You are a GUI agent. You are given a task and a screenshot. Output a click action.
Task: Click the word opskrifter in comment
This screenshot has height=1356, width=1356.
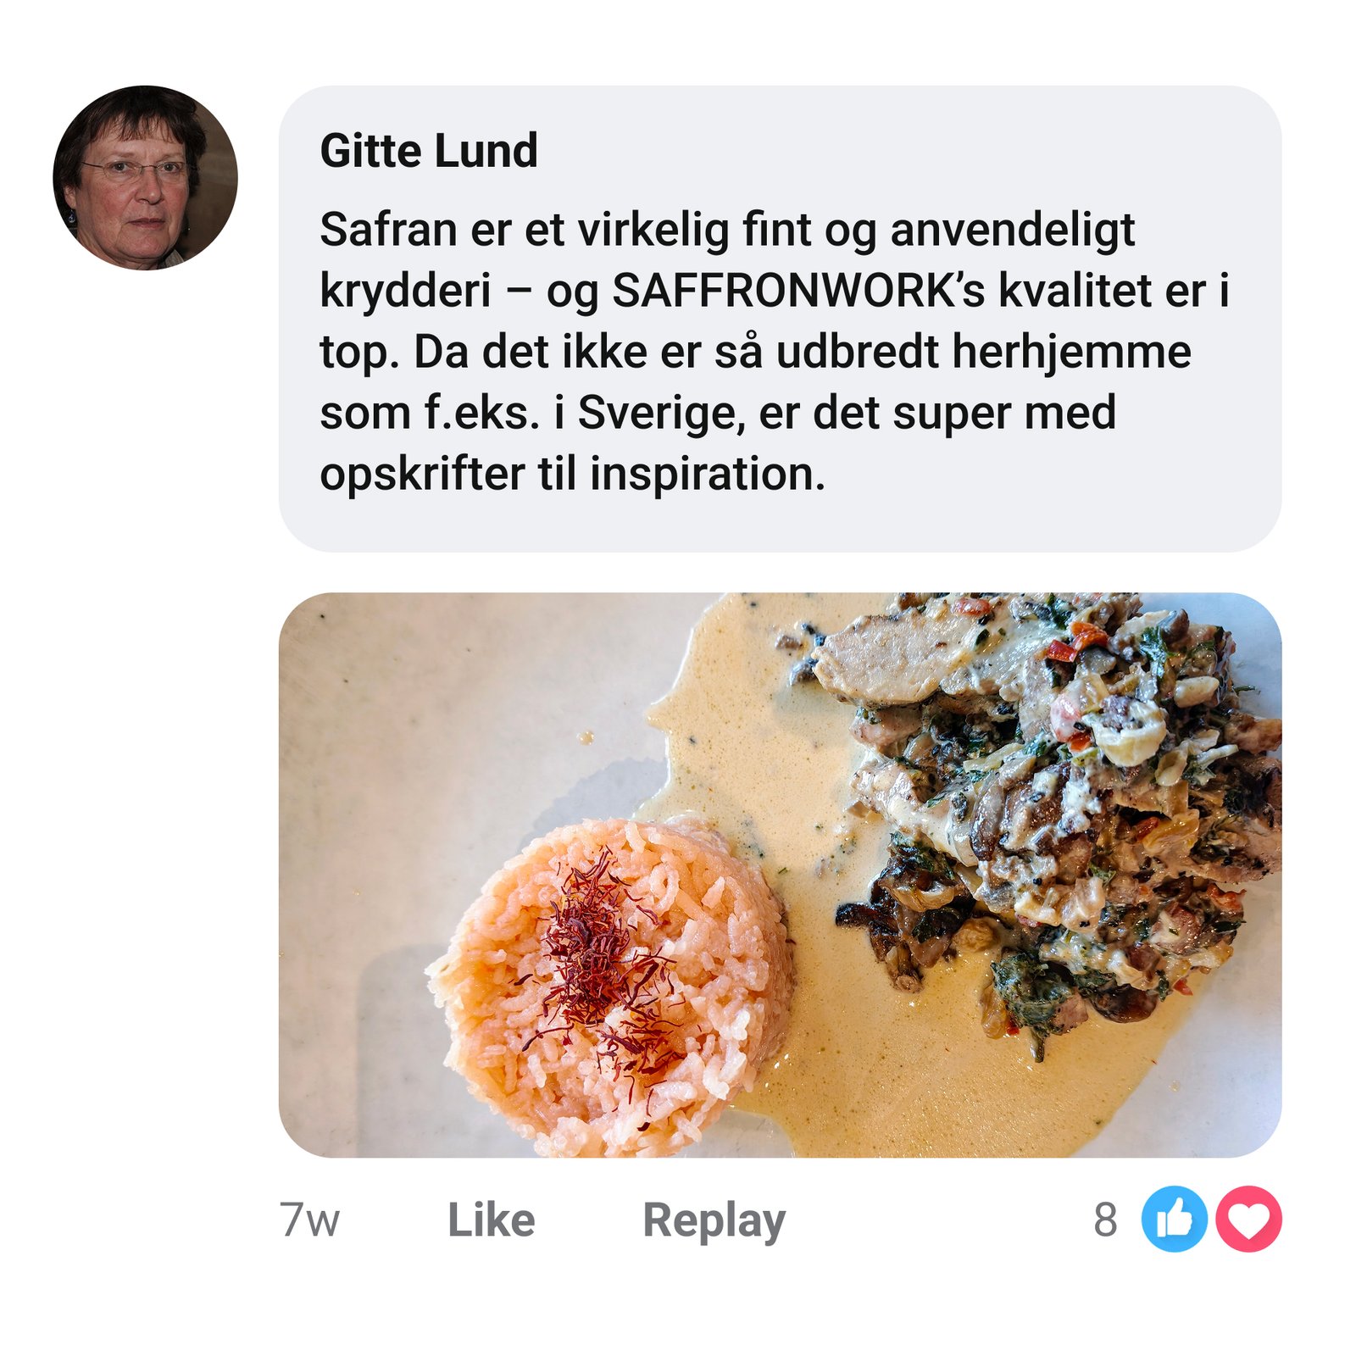coord(422,474)
